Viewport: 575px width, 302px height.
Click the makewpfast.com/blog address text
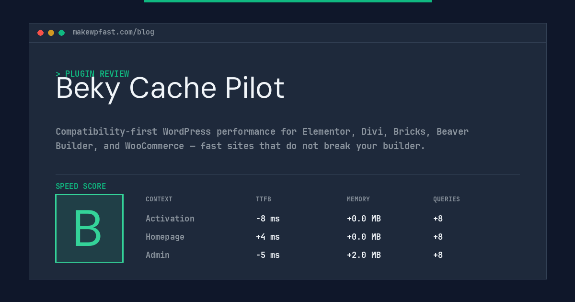click(114, 32)
